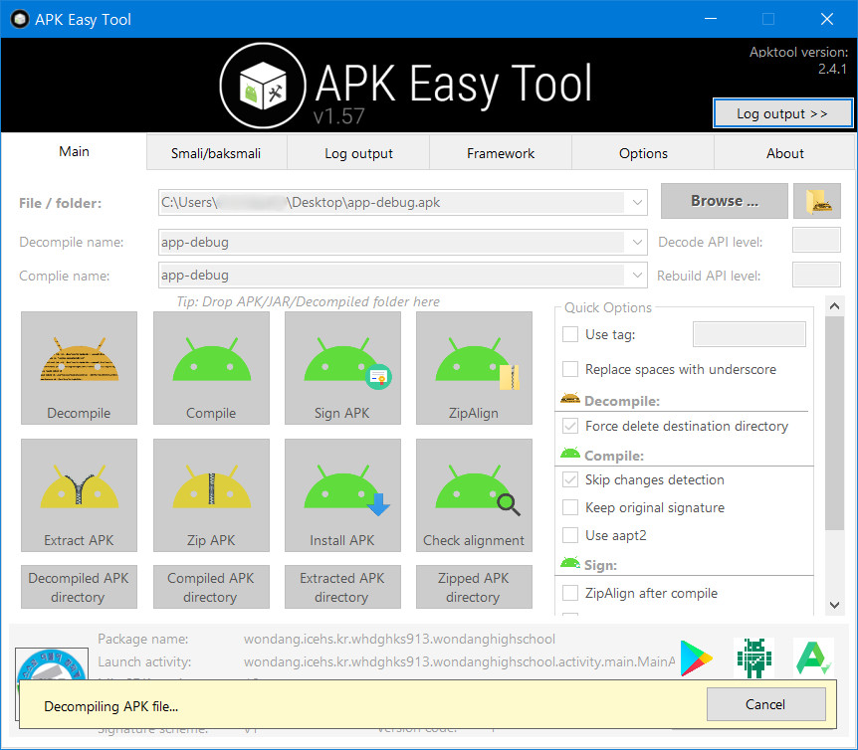The image size is (858, 750).
Task: Click the 'Decompiling APK file...' status text
Action: pyautogui.click(x=111, y=706)
